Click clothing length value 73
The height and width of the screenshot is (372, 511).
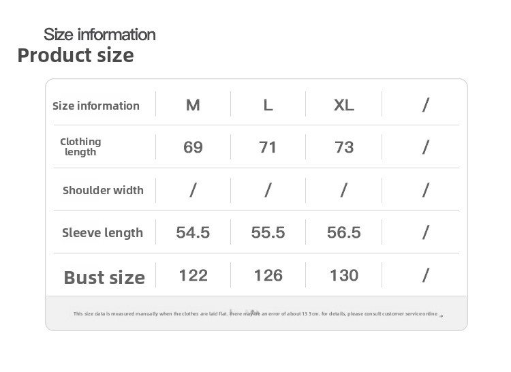tap(343, 147)
